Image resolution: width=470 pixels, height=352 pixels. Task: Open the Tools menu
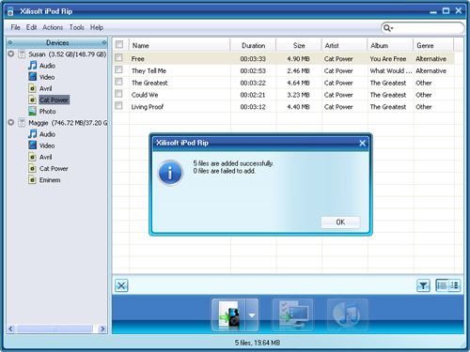77,27
